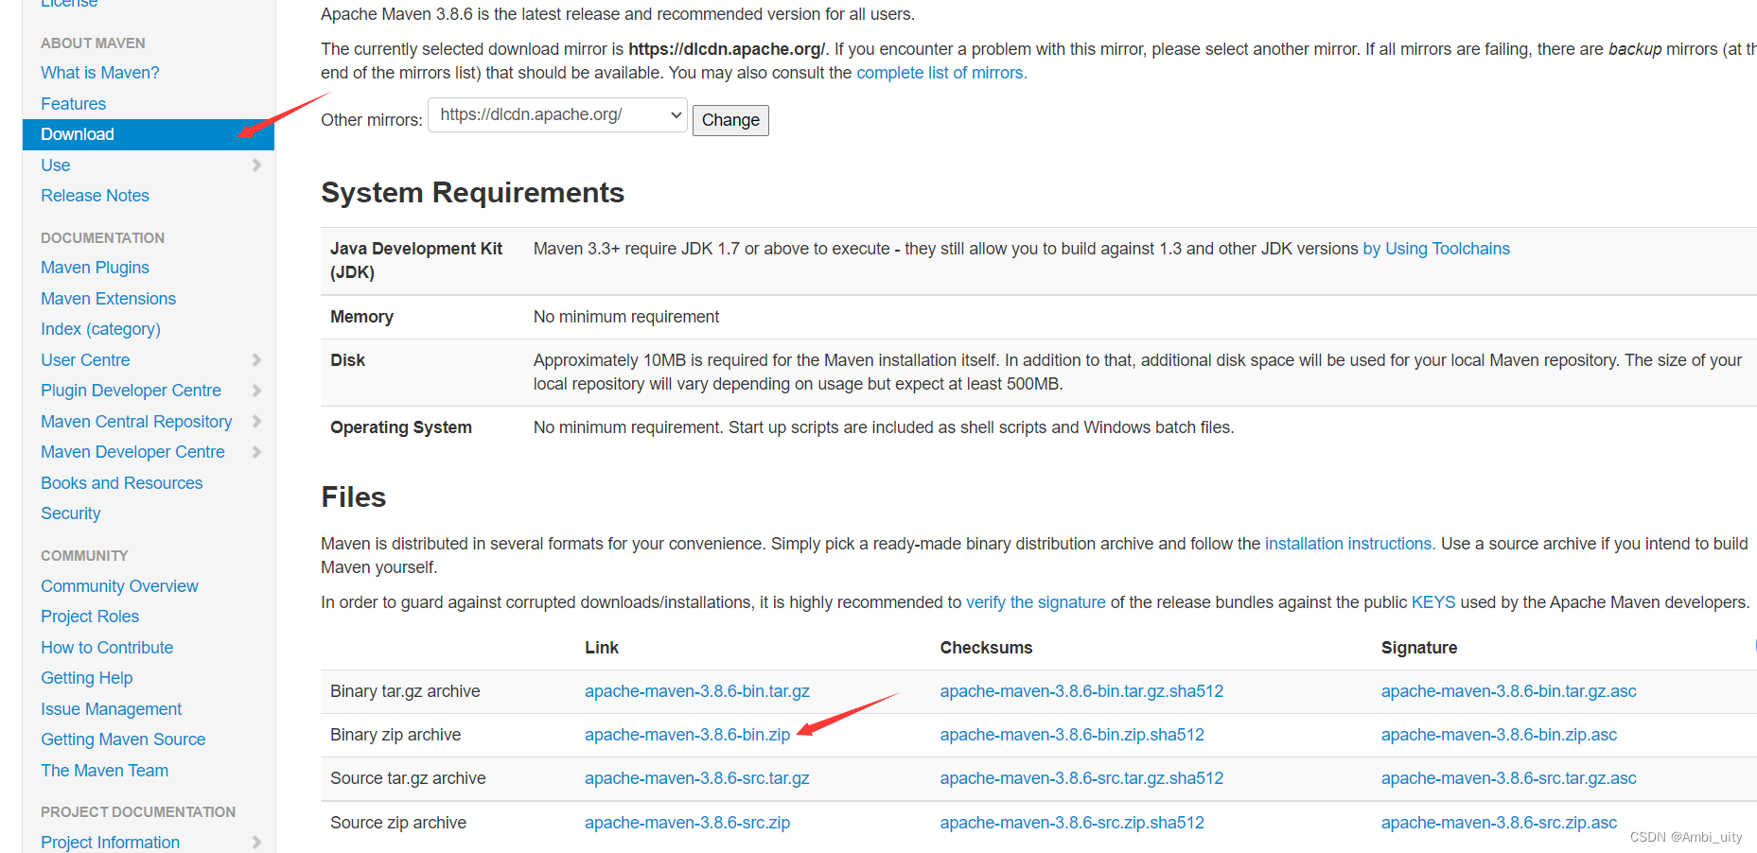Viewport: 1757px width, 853px height.
Task: Select the Download sidebar item
Action: pos(149,134)
